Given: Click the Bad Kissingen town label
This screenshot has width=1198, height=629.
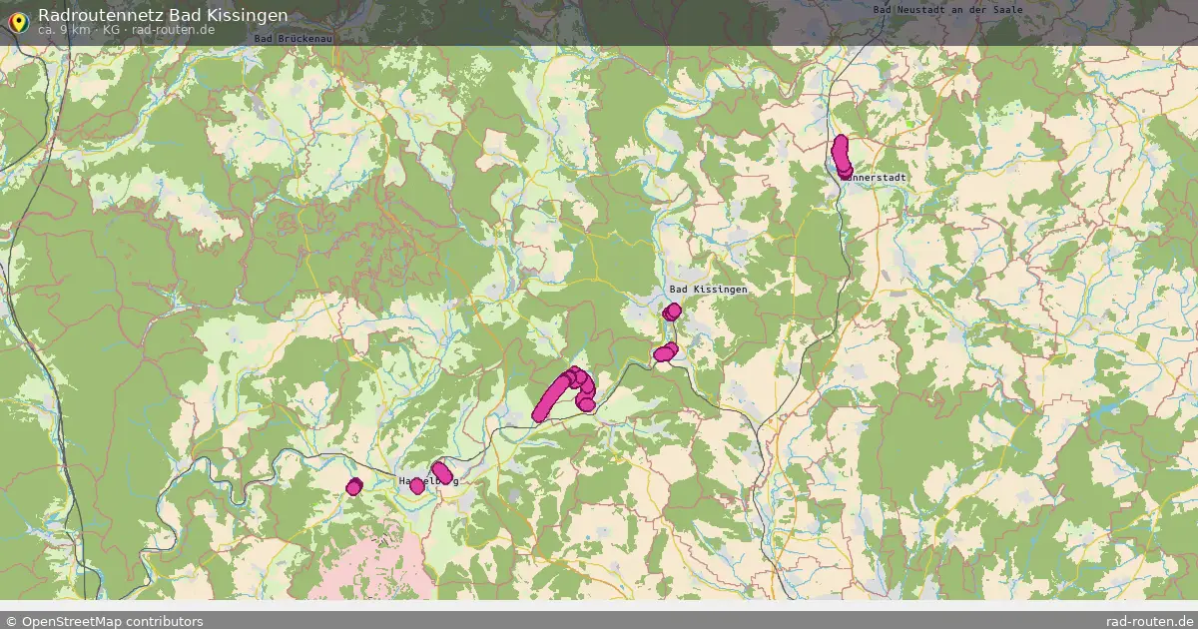Looking at the screenshot, I should tap(708, 290).
